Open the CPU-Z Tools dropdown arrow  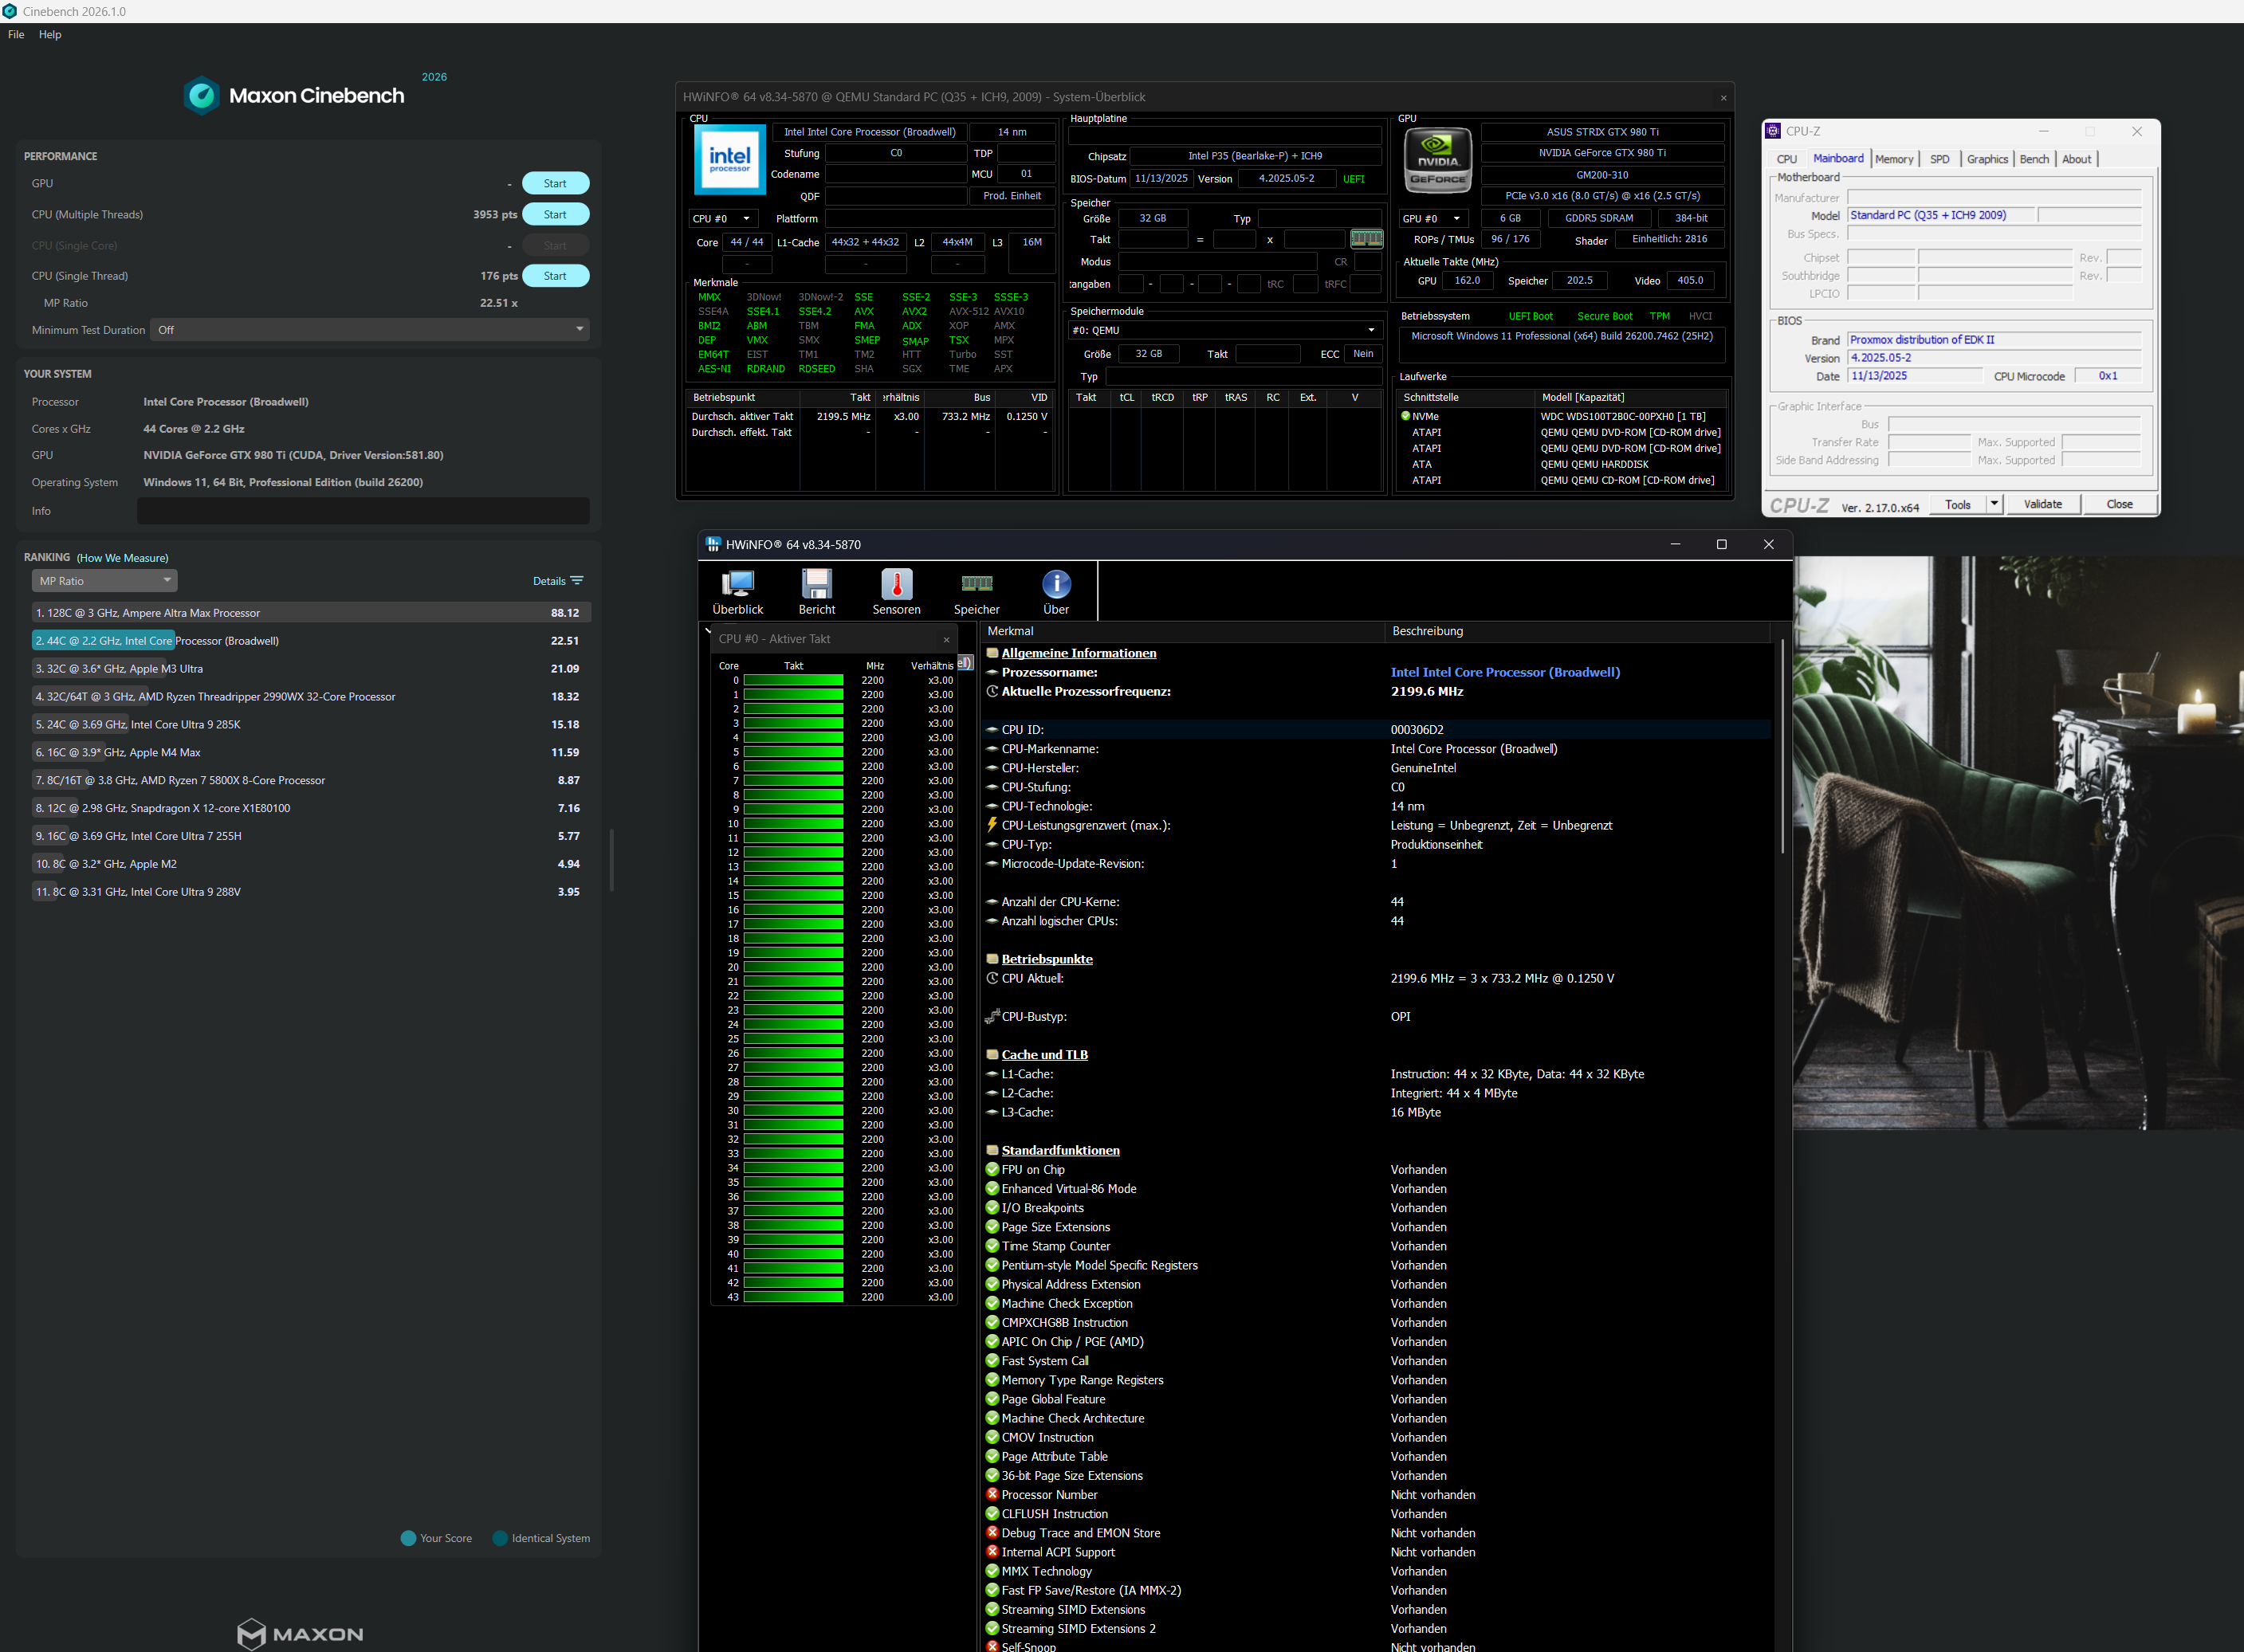click(x=1994, y=504)
